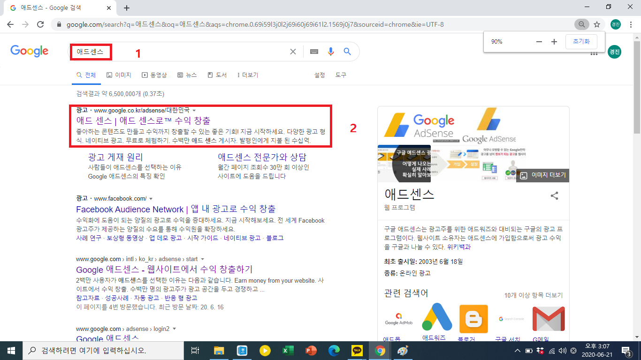Open the 애드센스 전문가와 상담 sitelink
Viewport: 641px width, 360px height.
tap(262, 157)
